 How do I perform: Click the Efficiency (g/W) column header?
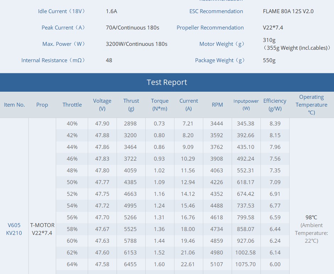[x=275, y=105]
